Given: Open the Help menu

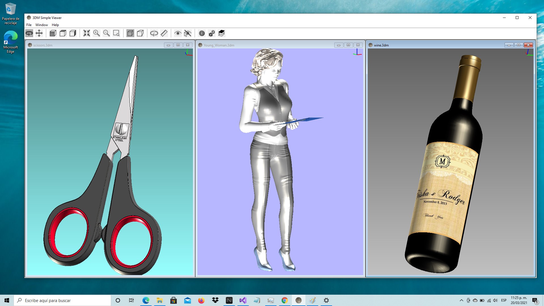Looking at the screenshot, I should pos(55,25).
